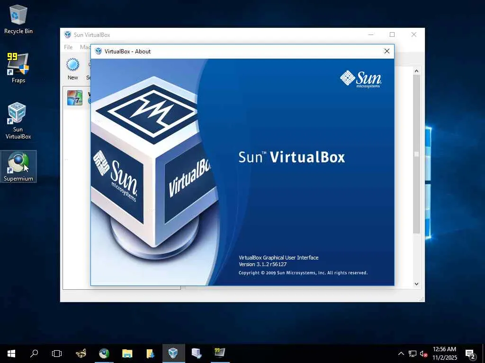The width and height of the screenshot is (485, 363).
Task: Select the Fraps desktop shortcut
Action: (18, 68)
